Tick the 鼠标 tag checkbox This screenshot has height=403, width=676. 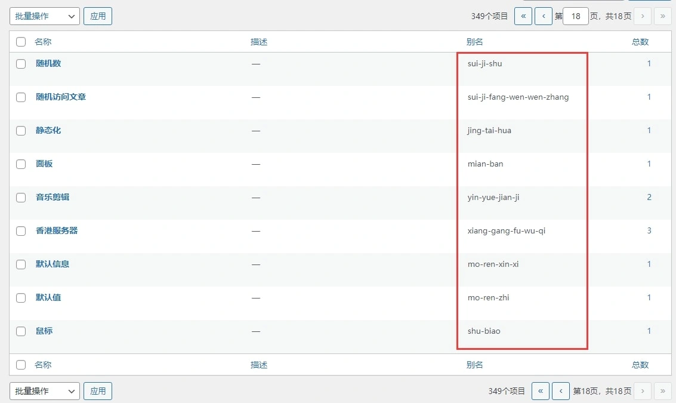pyautogui.click(x=21, y=331)
